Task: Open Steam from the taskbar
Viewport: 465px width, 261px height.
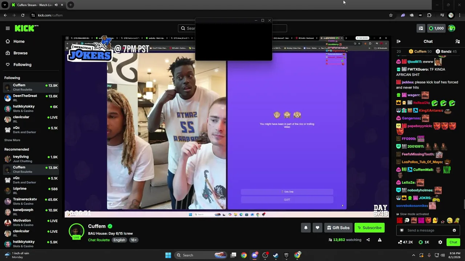Action: point(276,255)
